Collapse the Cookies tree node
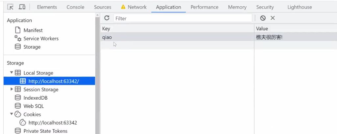 12,114
